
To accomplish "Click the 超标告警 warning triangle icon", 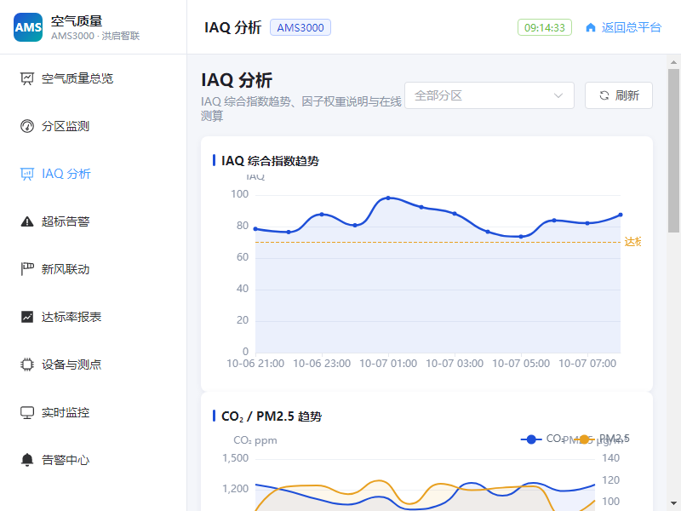I will 27,221.
